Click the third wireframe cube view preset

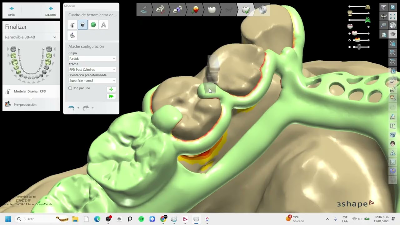point(393,62)
